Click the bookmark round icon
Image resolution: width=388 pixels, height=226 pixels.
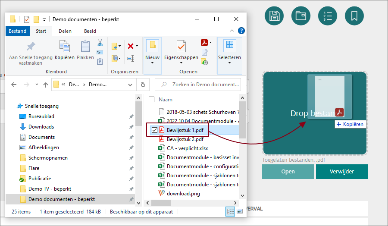click(x=354, y=16)
